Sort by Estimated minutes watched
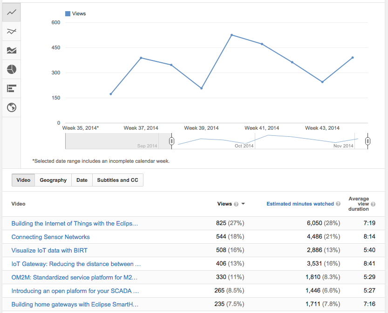Screen dimensions: 388x313 coord(300,204)
